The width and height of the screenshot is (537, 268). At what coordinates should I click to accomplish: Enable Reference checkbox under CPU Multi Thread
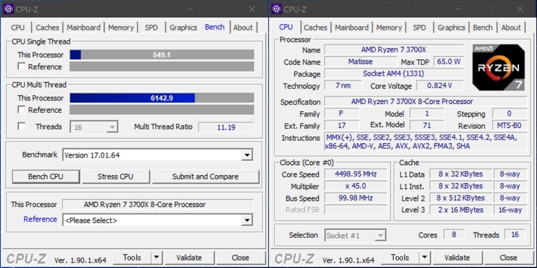coord(22,110)
